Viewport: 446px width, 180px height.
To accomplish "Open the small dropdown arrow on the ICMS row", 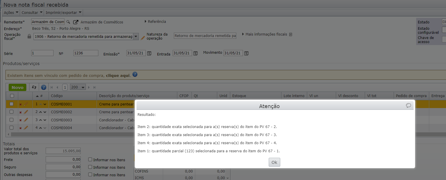I will click(228, 178).
